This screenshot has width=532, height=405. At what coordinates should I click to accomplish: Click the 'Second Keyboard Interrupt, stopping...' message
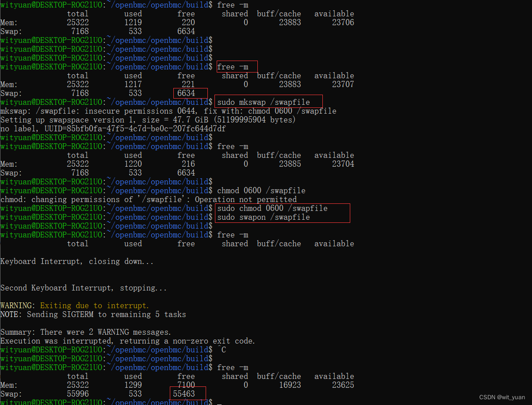point(84,287)
